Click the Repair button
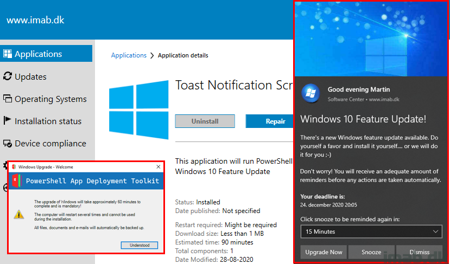Screen dimensions: 450x264 269,121
